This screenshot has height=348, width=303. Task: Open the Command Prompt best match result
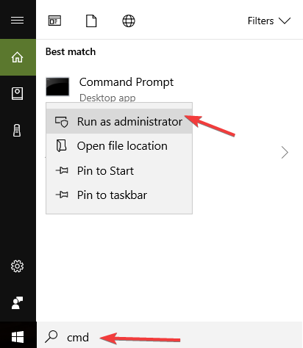[x=126, y=82]
